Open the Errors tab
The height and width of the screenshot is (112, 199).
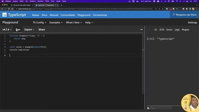point(169,30)
